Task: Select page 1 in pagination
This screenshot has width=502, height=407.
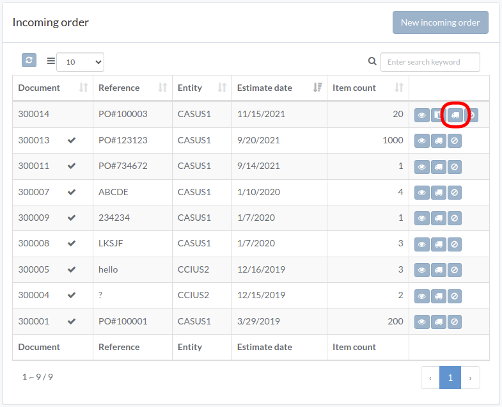Action: (450, 378)
